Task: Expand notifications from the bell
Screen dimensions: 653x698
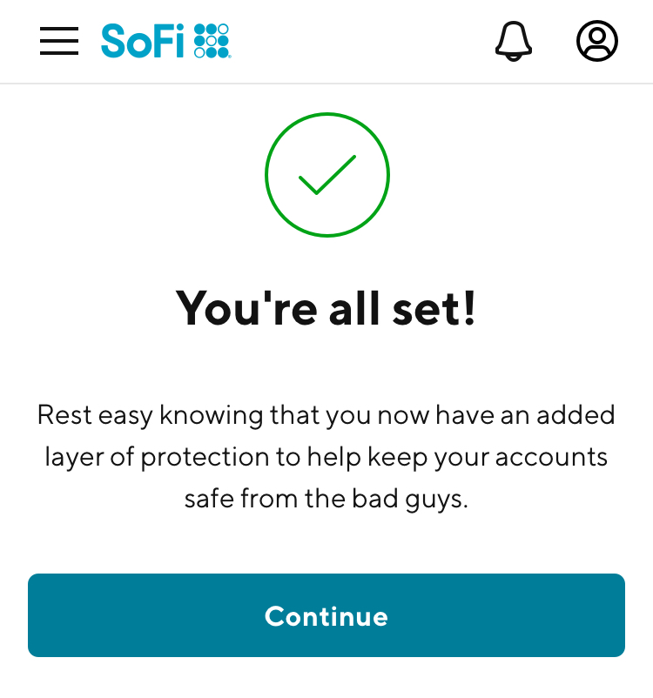Action: (514, 41)
